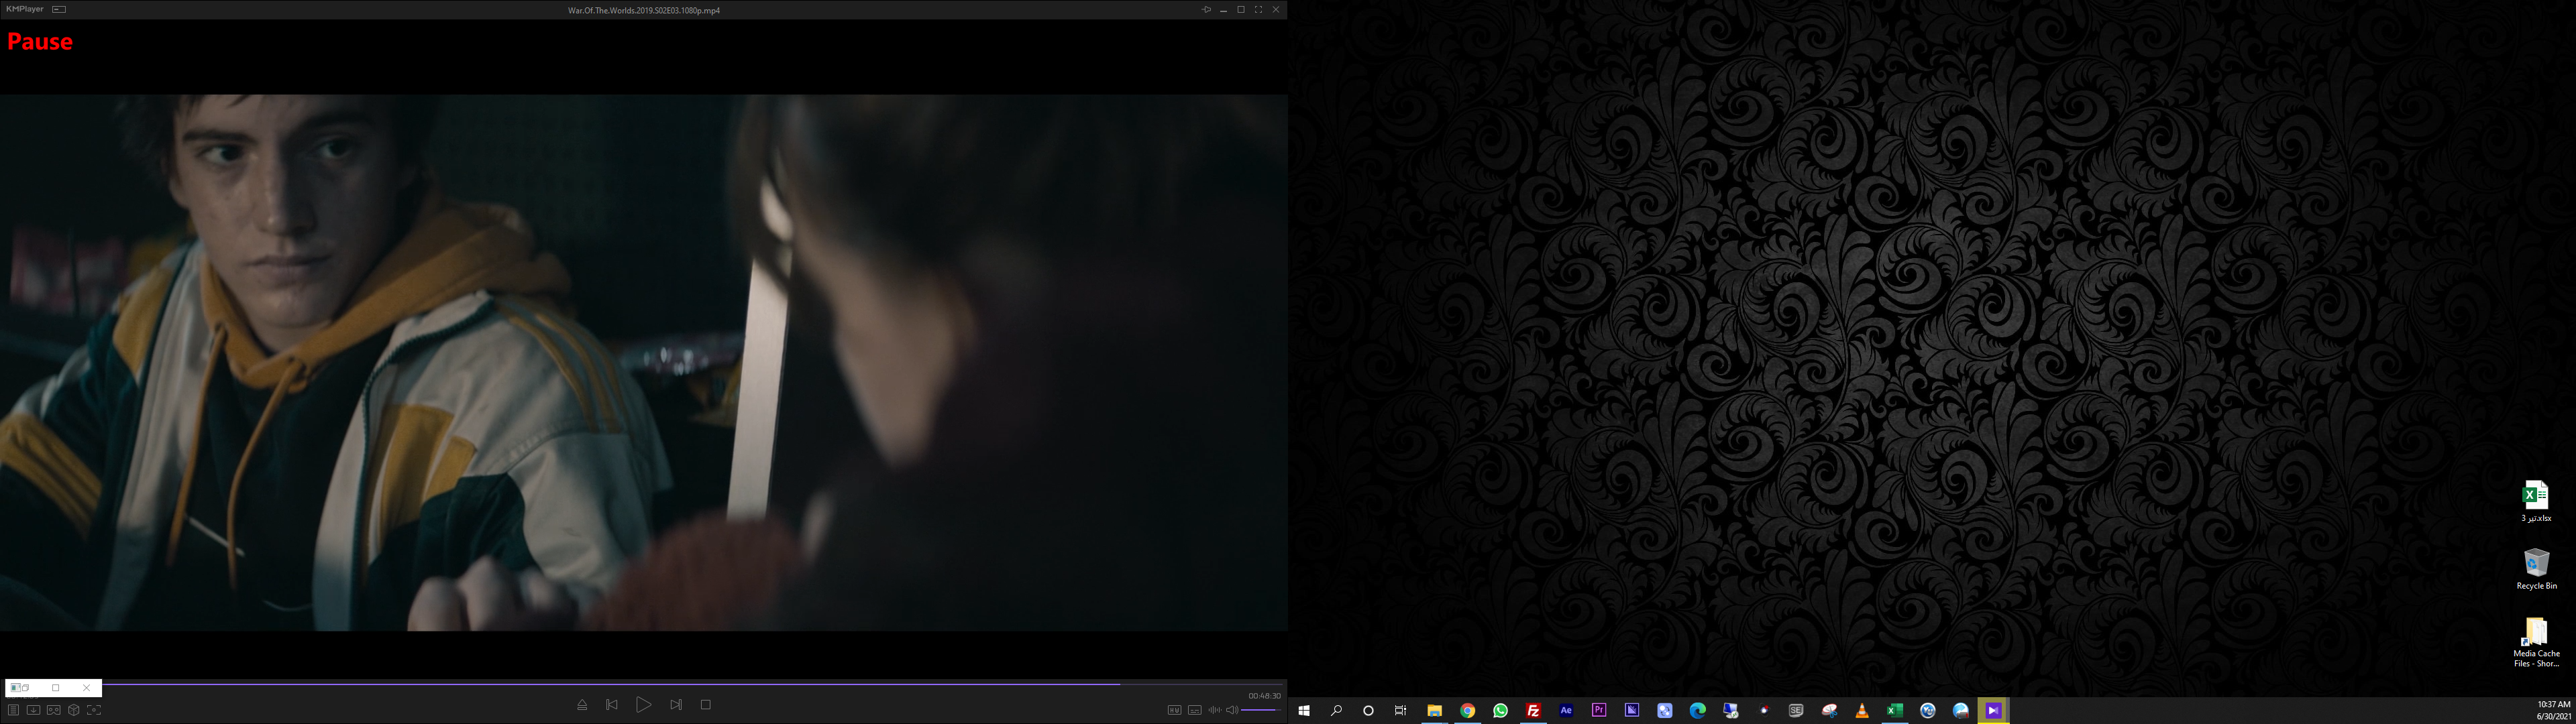
Task: Open the audio equalizer waveform icon
Action: (x=1214, y=710)
